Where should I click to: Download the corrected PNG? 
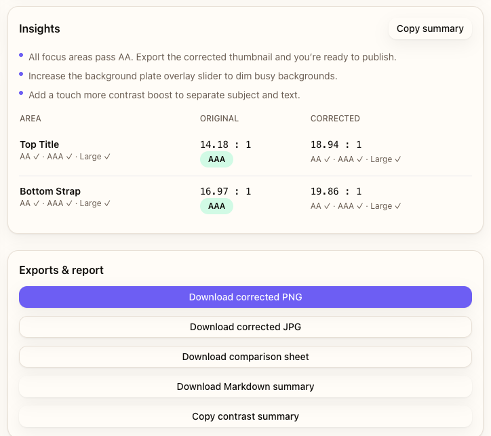245,297
